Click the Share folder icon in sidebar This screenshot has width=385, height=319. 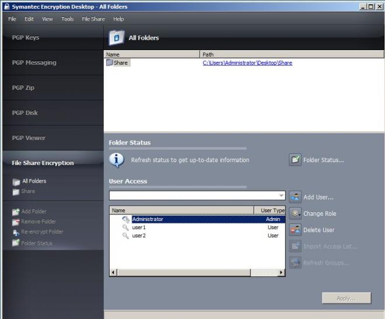pyautogui.click(x=16, y=192)
